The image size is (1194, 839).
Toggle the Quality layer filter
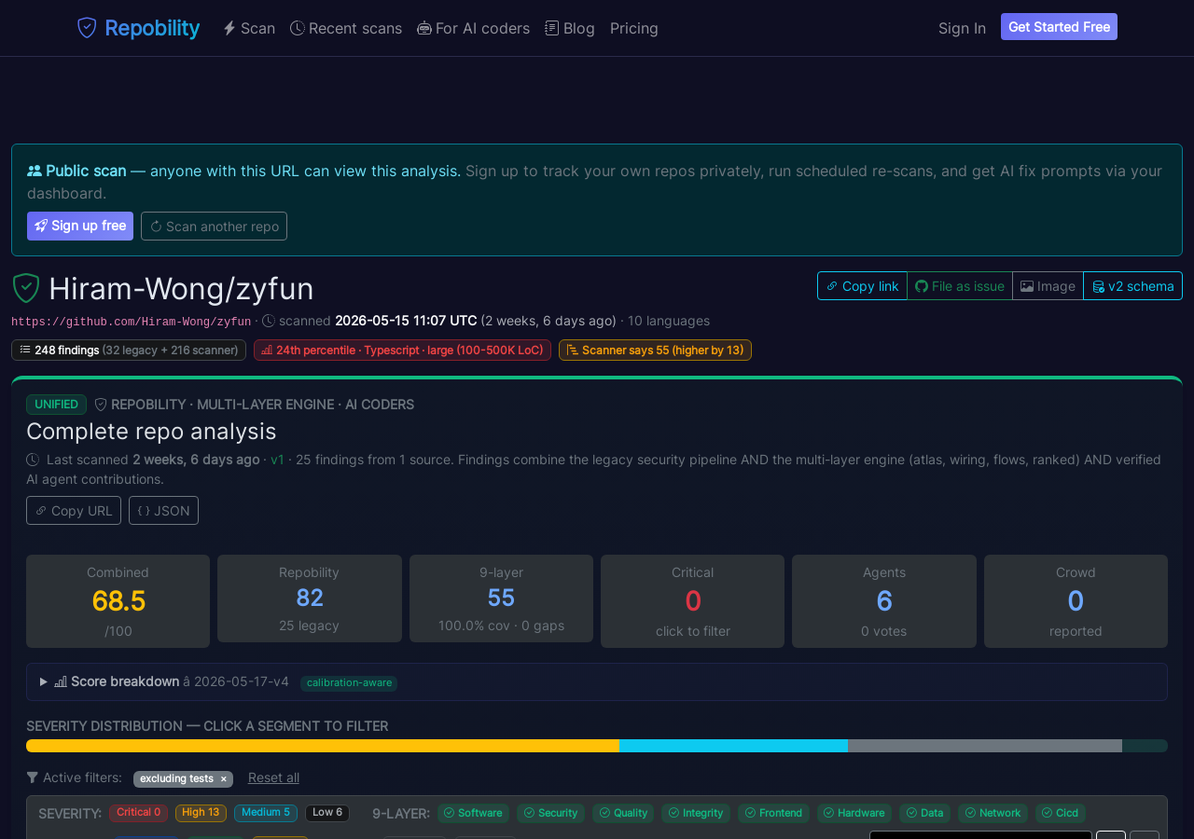click(x=623, y=813)
